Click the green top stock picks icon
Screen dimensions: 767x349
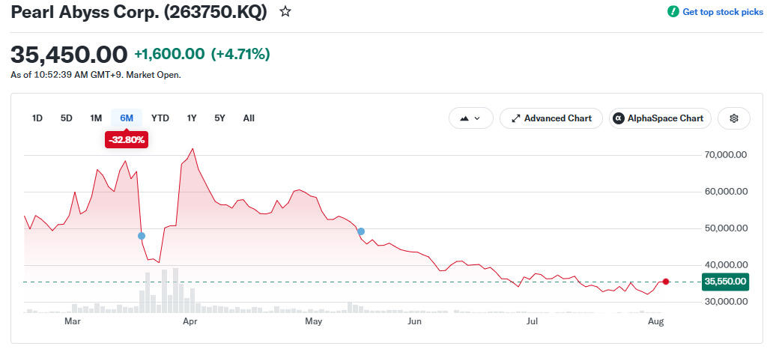click(x=673, y=12)
